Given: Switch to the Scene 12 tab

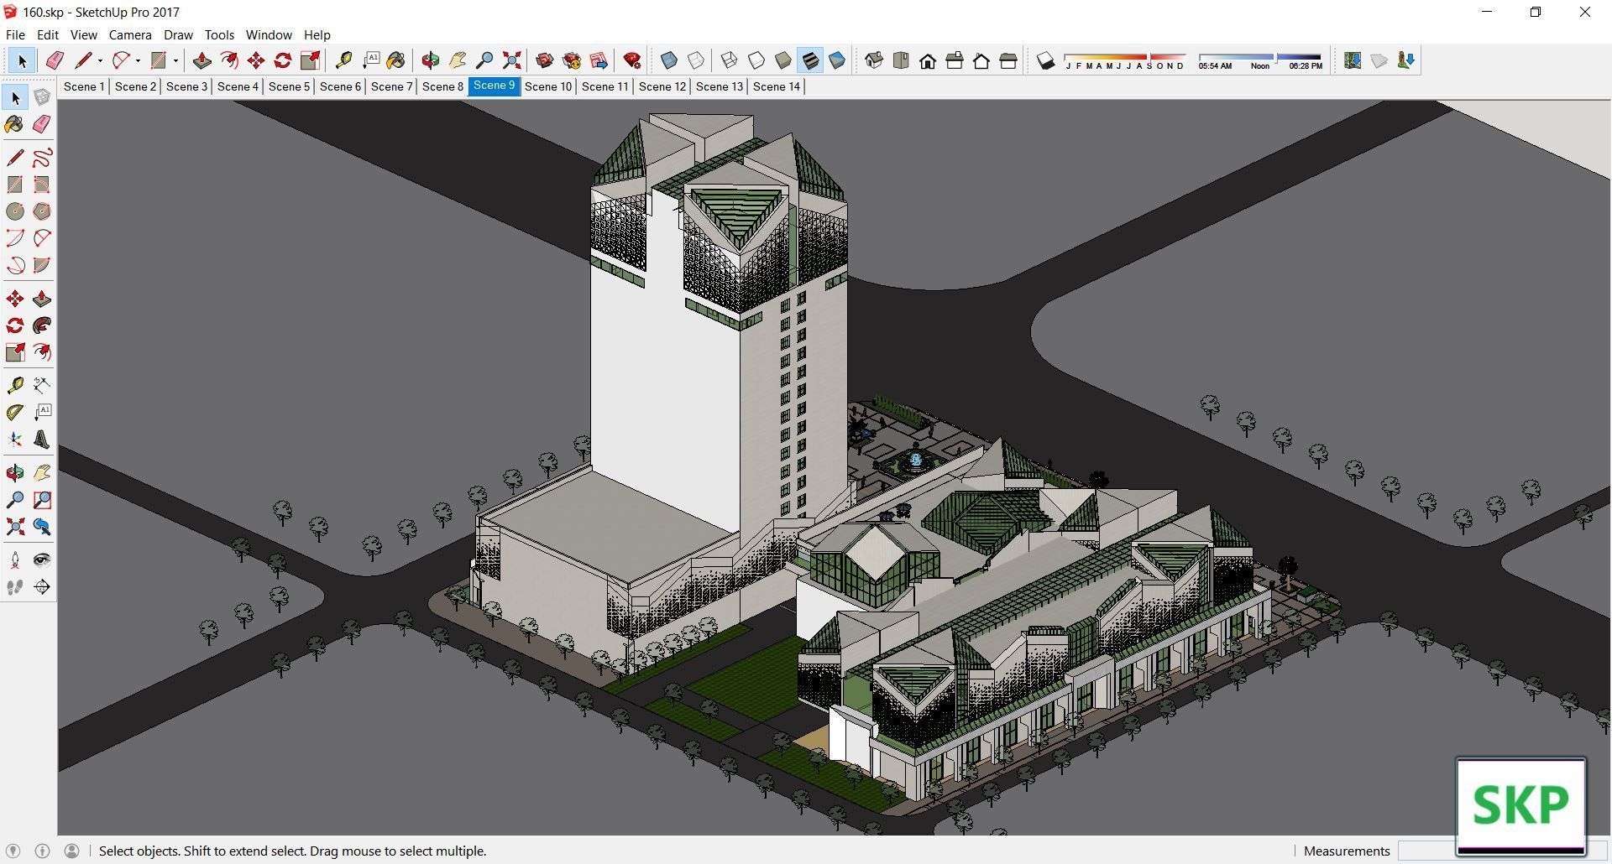Looking at the screenshot, I should (662, 86).
